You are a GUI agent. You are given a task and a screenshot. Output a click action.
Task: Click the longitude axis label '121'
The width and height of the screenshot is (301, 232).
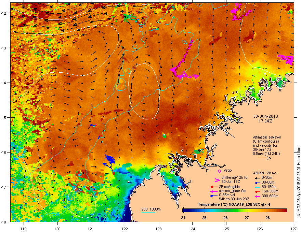91,229
